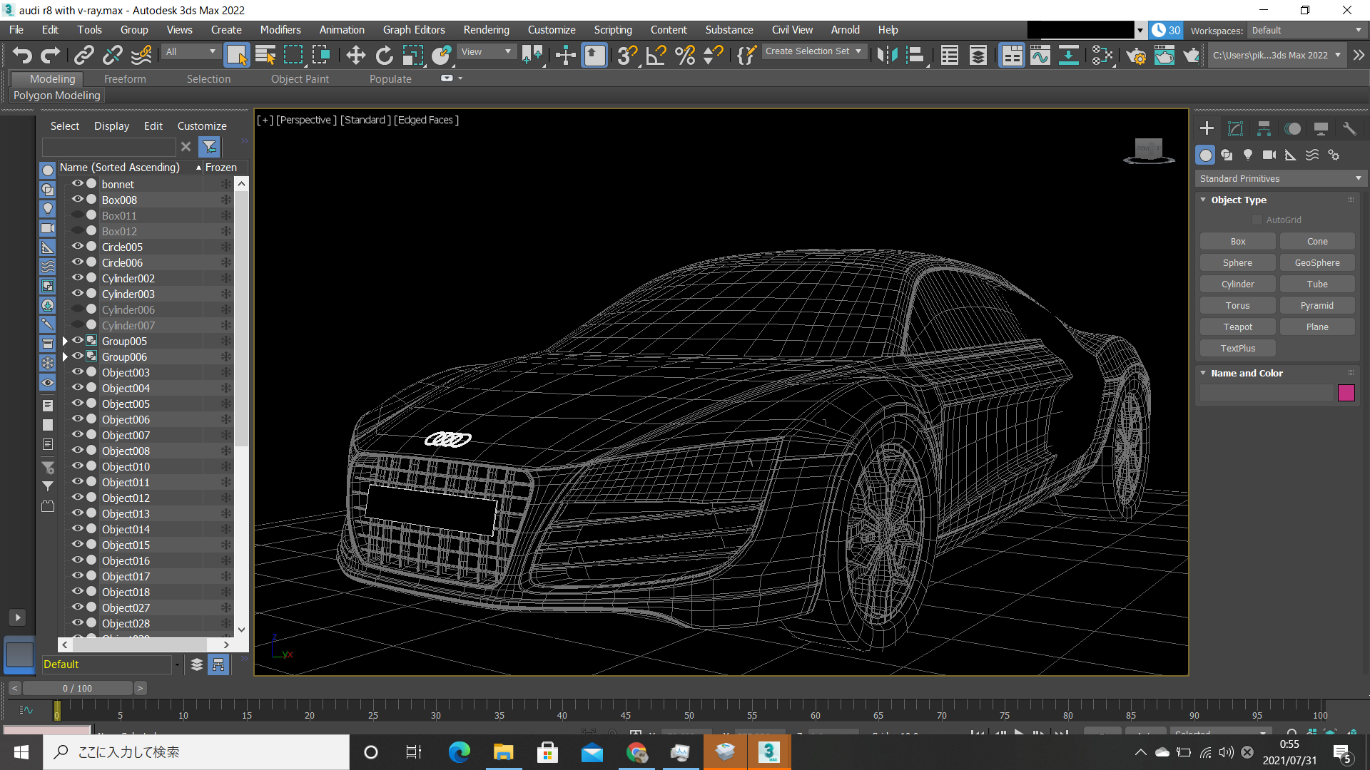Click the time slider 0 / 100 bar
The width and height of the screenshot is (1370, 770).
[x=78, y=688]
